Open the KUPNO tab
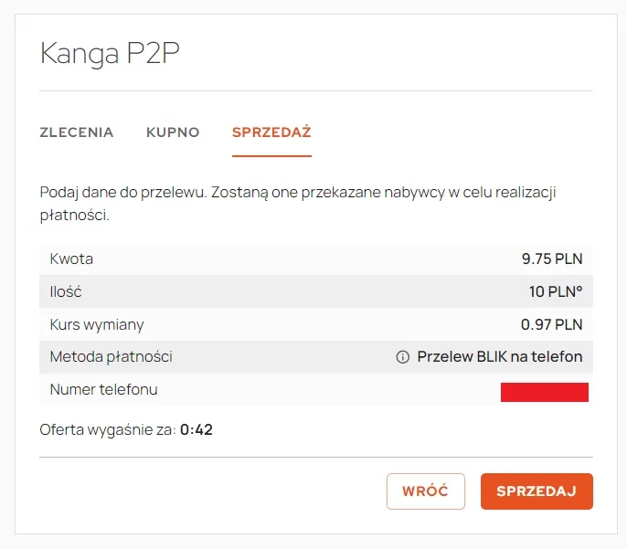The width and height of the screenshot is (627, 549). pyautogui.click(x=173, y=132)
